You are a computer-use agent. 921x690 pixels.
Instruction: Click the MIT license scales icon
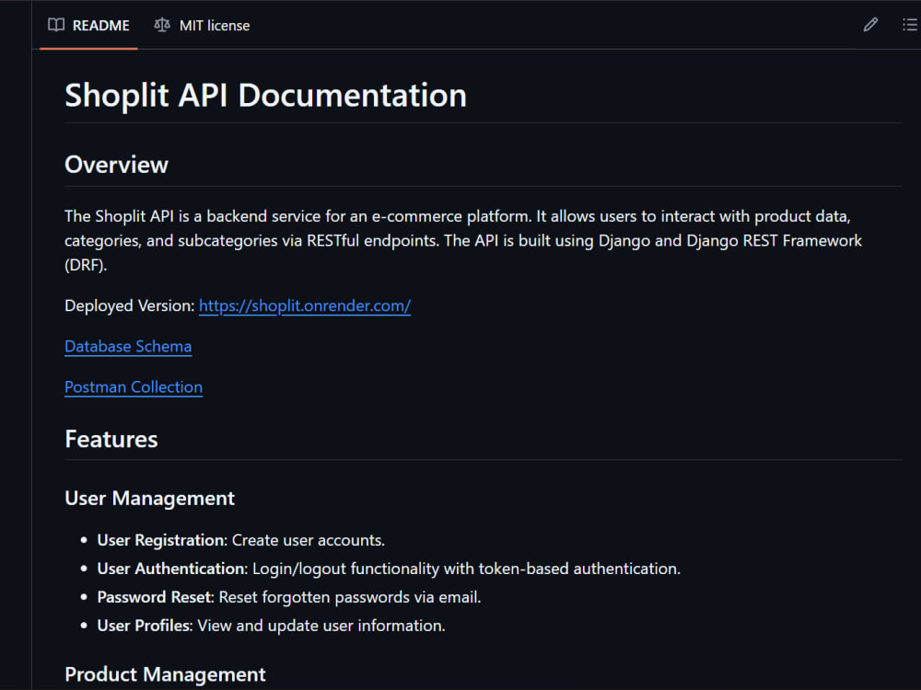click(x=161, y=25)
